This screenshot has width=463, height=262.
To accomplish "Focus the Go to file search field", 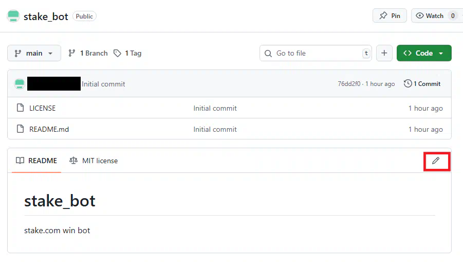I will [316, 53].
